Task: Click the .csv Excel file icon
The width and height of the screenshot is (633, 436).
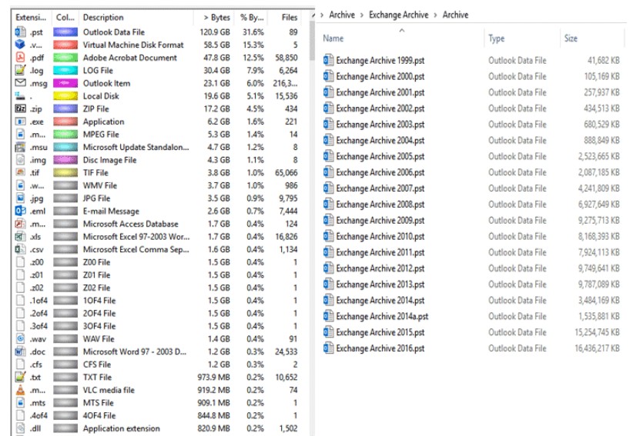Action: pos(20,249)
